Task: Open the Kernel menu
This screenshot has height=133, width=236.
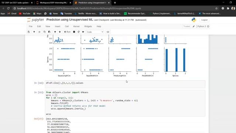Action: tap(76, 26)
